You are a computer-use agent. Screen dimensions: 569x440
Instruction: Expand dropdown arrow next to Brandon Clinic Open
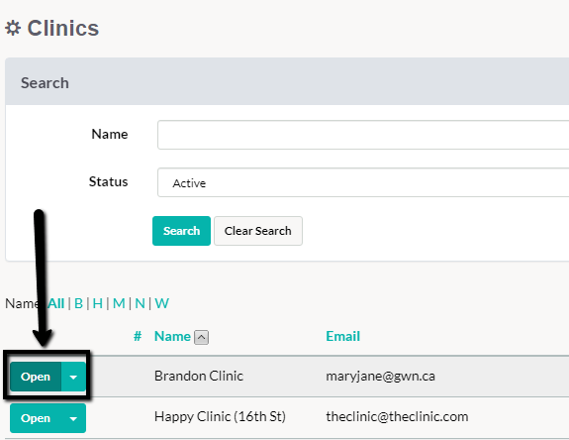pos(73,377)
